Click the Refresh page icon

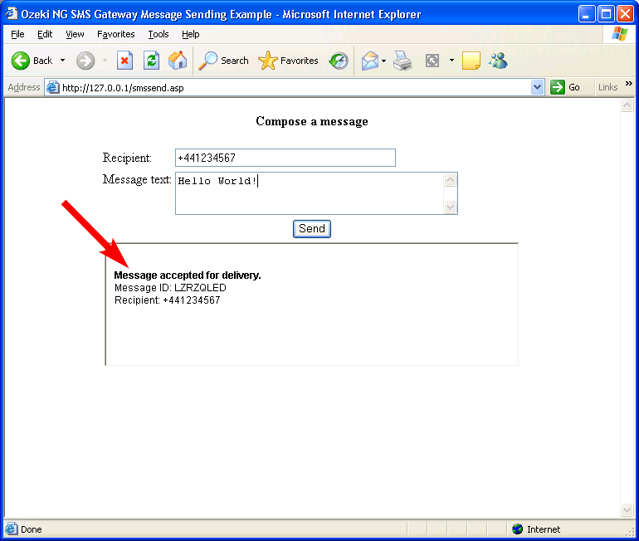151,61
